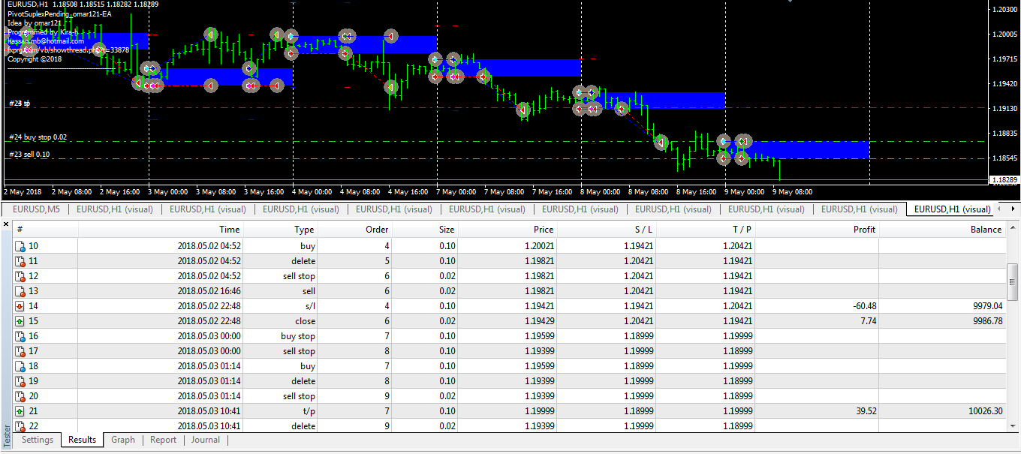Screen dimensions: 1021x454
Task: Select the EURUSD,M5 chart tab
Action: (36, 209)
